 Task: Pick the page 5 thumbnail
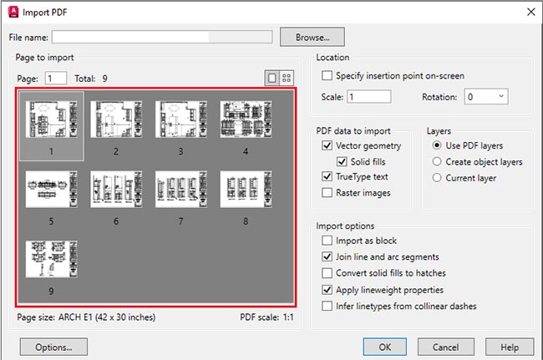(51, 190)
